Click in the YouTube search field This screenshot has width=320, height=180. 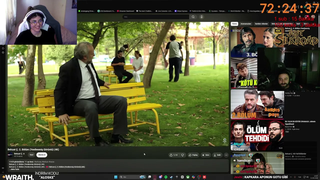(156, 17)
